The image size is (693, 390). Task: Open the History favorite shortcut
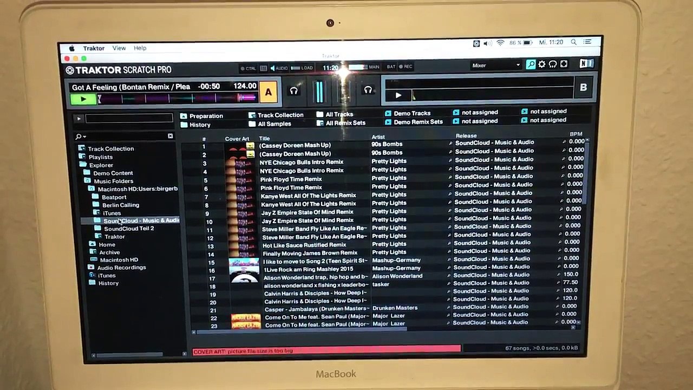(x=195, y=125)
